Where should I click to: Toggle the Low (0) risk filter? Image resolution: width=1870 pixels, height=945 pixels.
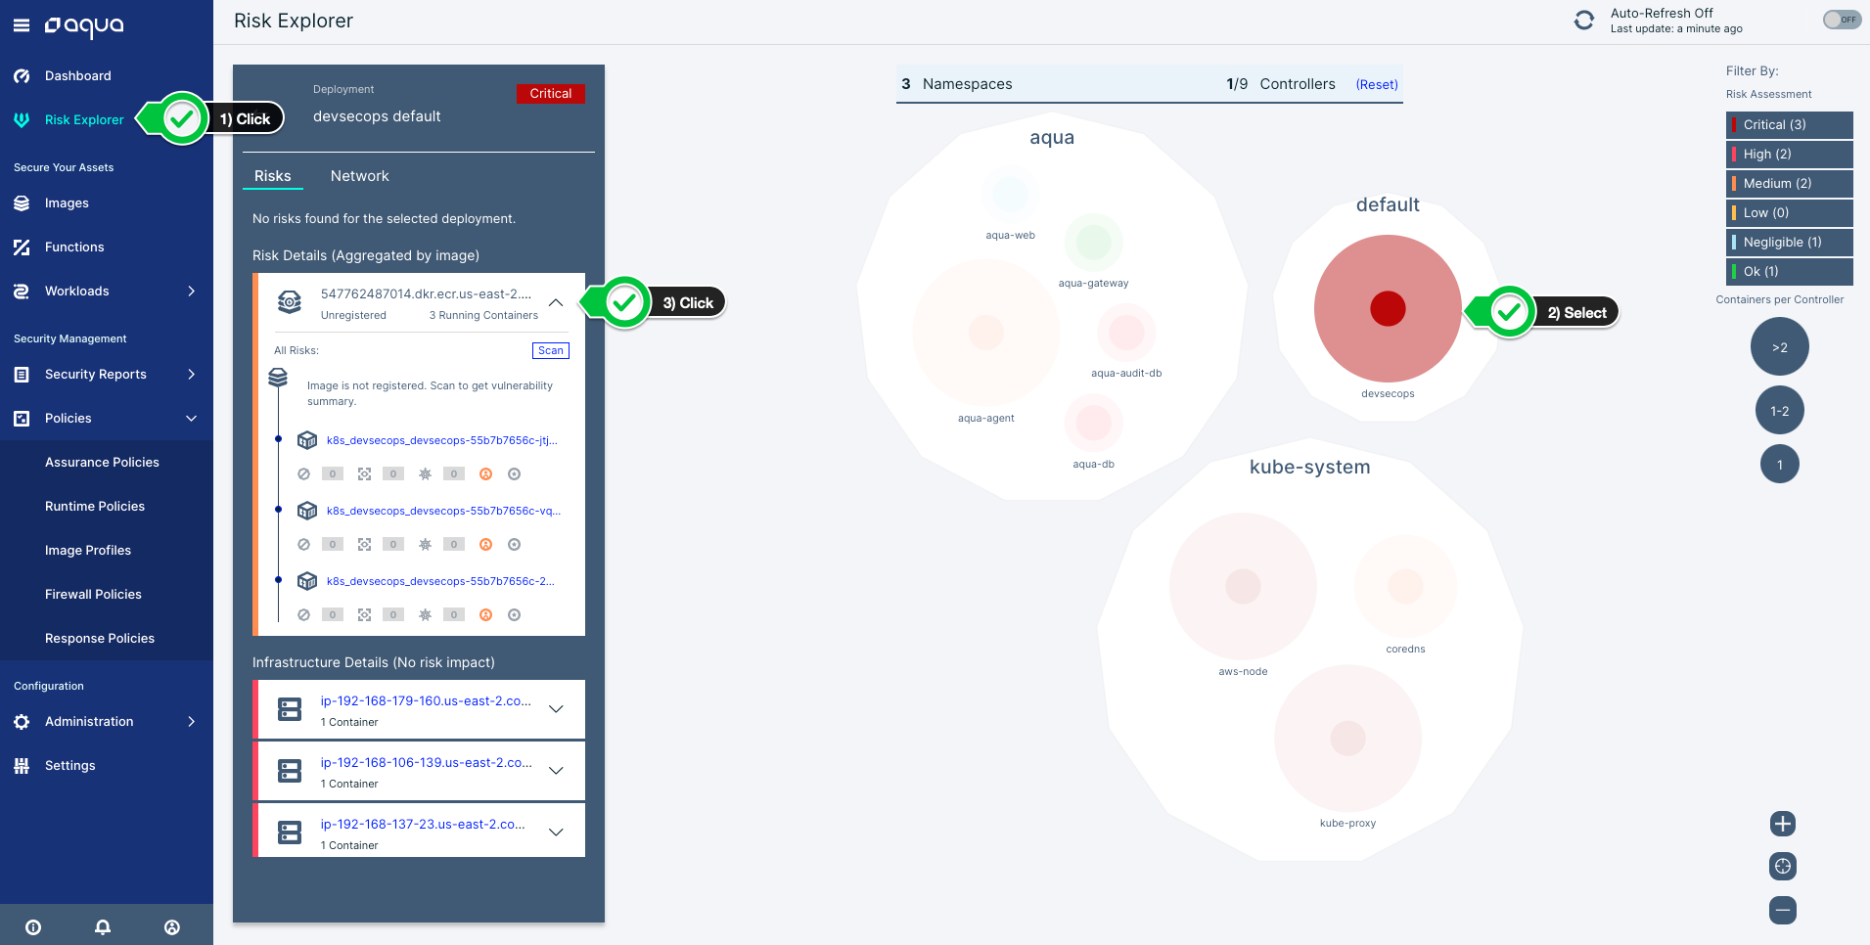click(1790, 212)
